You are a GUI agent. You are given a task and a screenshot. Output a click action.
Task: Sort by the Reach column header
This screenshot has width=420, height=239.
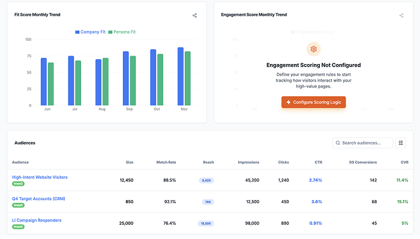(208, 162)
